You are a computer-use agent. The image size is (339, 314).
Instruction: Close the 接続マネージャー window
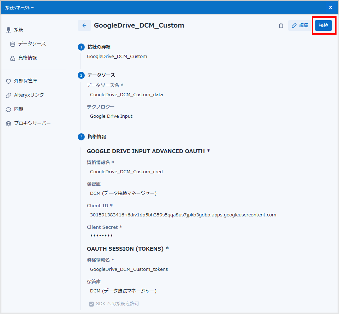coord(331,7)
